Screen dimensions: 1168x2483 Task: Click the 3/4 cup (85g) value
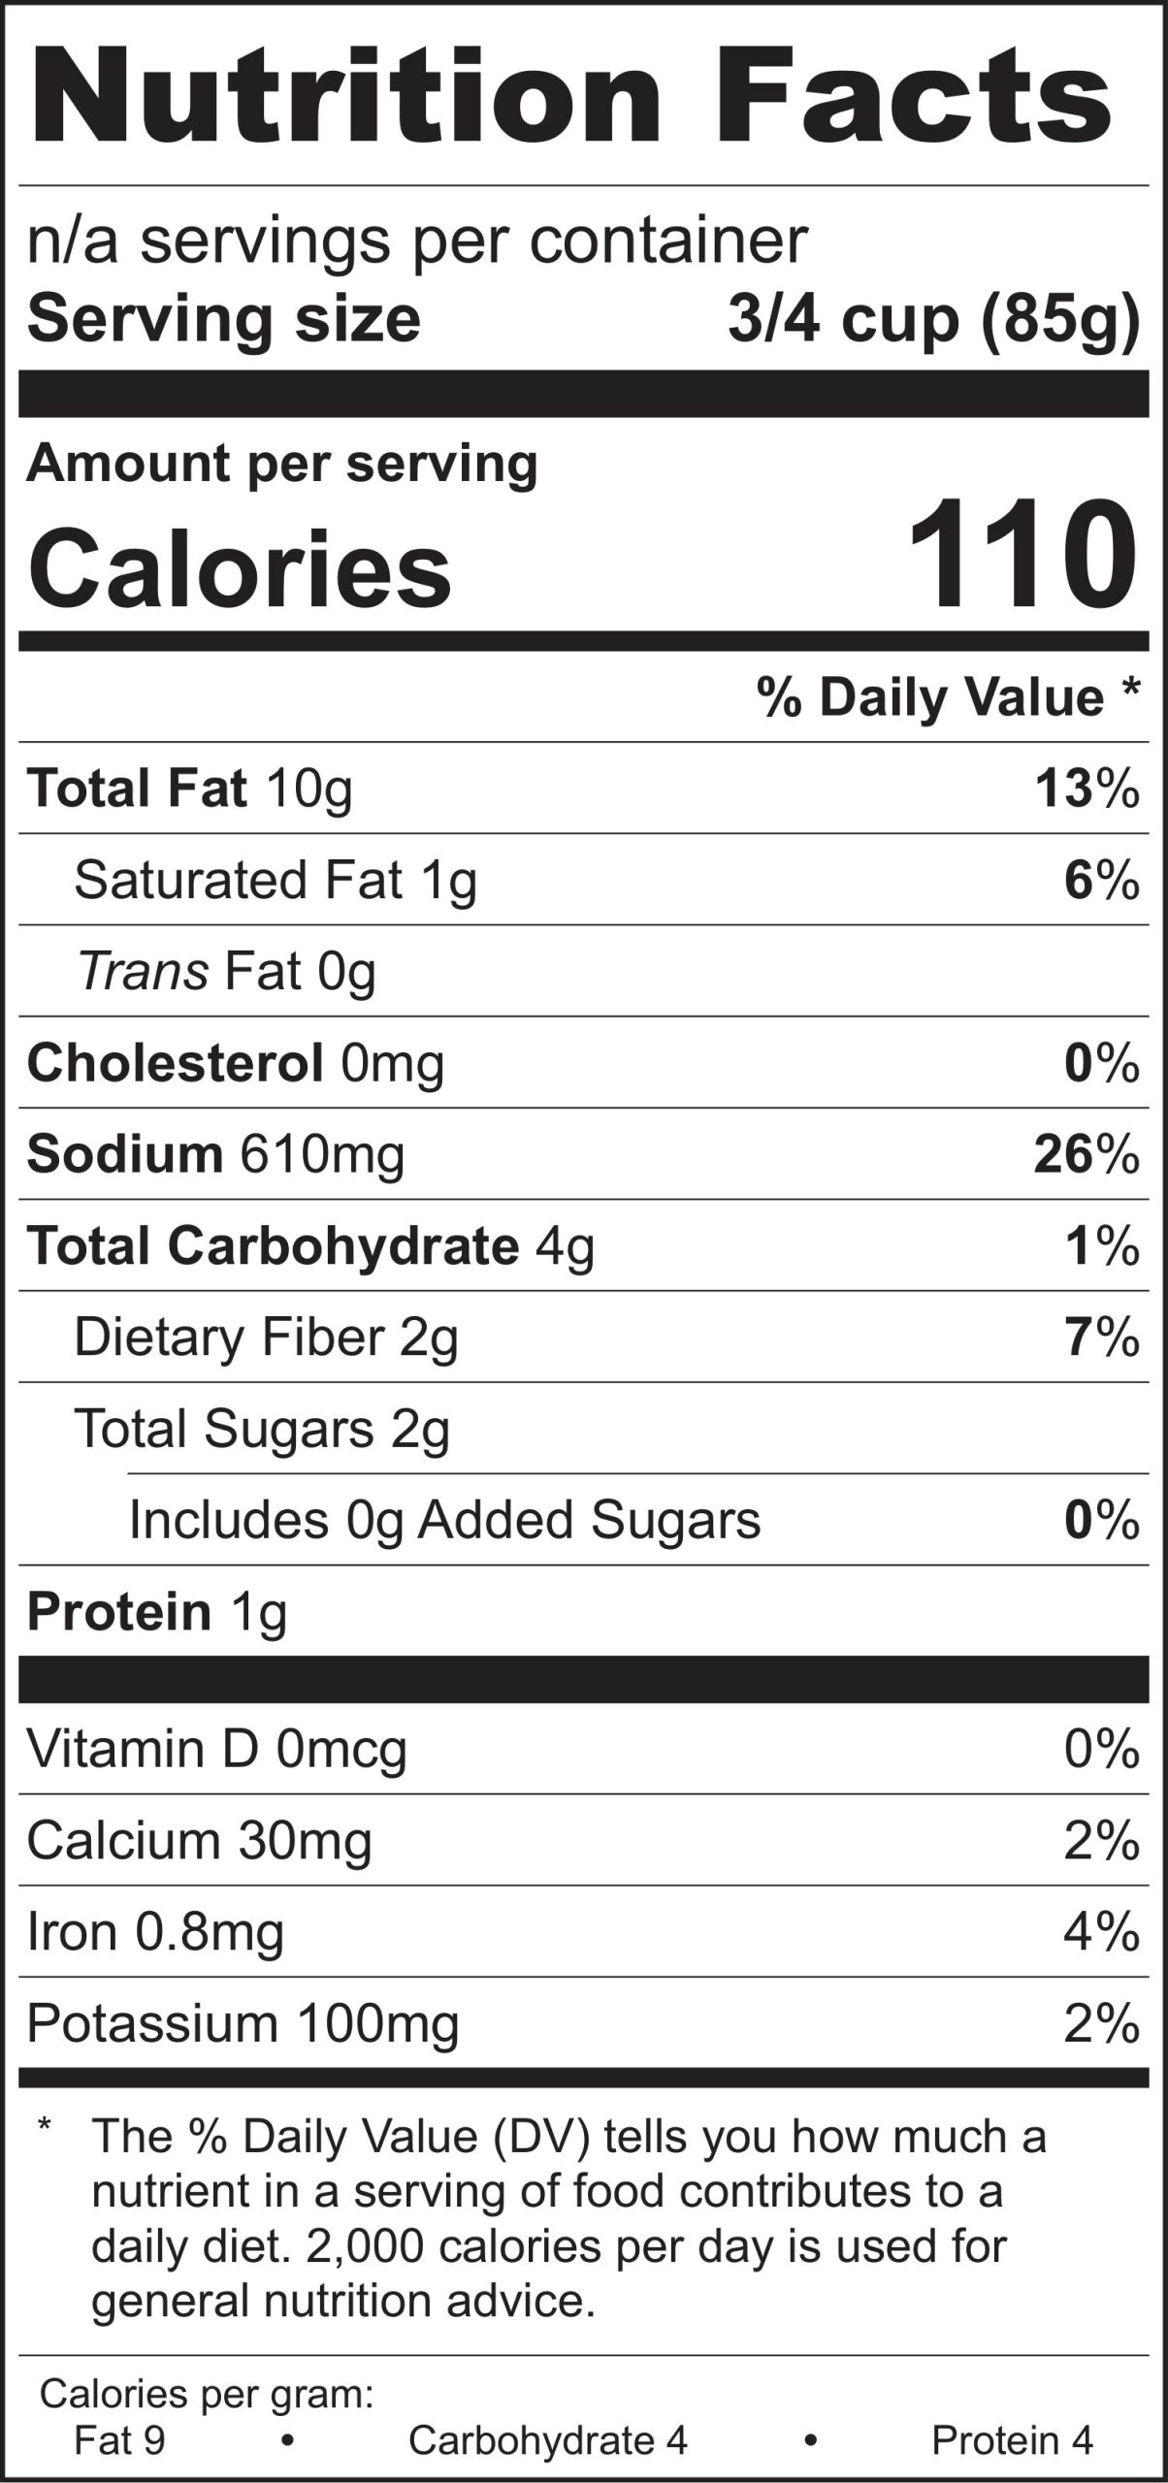(x=932, y=319)
